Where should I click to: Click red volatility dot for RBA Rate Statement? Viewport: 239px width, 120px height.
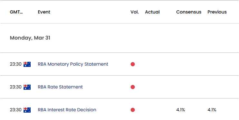click(133, 87)
